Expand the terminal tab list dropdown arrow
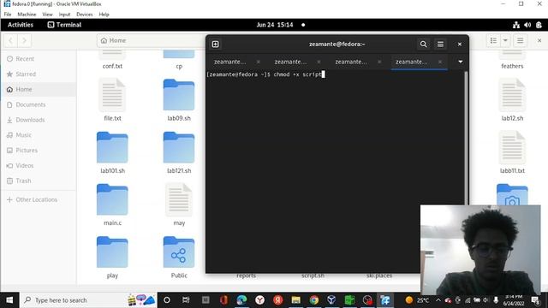This screenshot has width=548, height=308. (461, 62)
